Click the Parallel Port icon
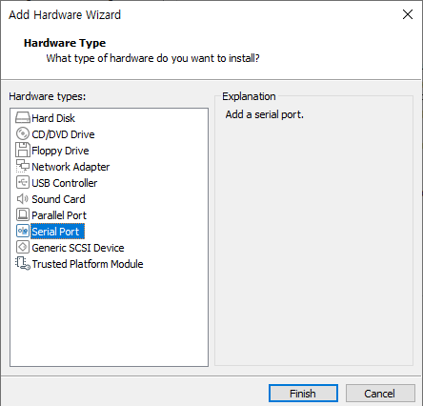 [x=23, y=214]
